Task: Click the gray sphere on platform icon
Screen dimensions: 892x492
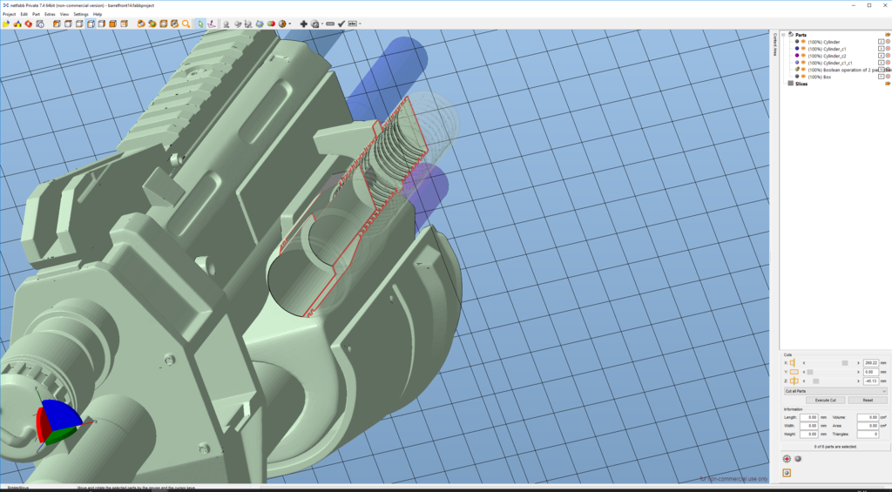Action: (x=226, y=24)
